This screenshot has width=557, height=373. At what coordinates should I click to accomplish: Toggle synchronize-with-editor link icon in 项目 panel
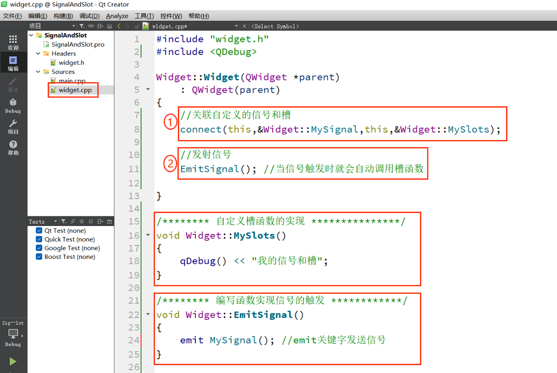(x=91, y=26)
